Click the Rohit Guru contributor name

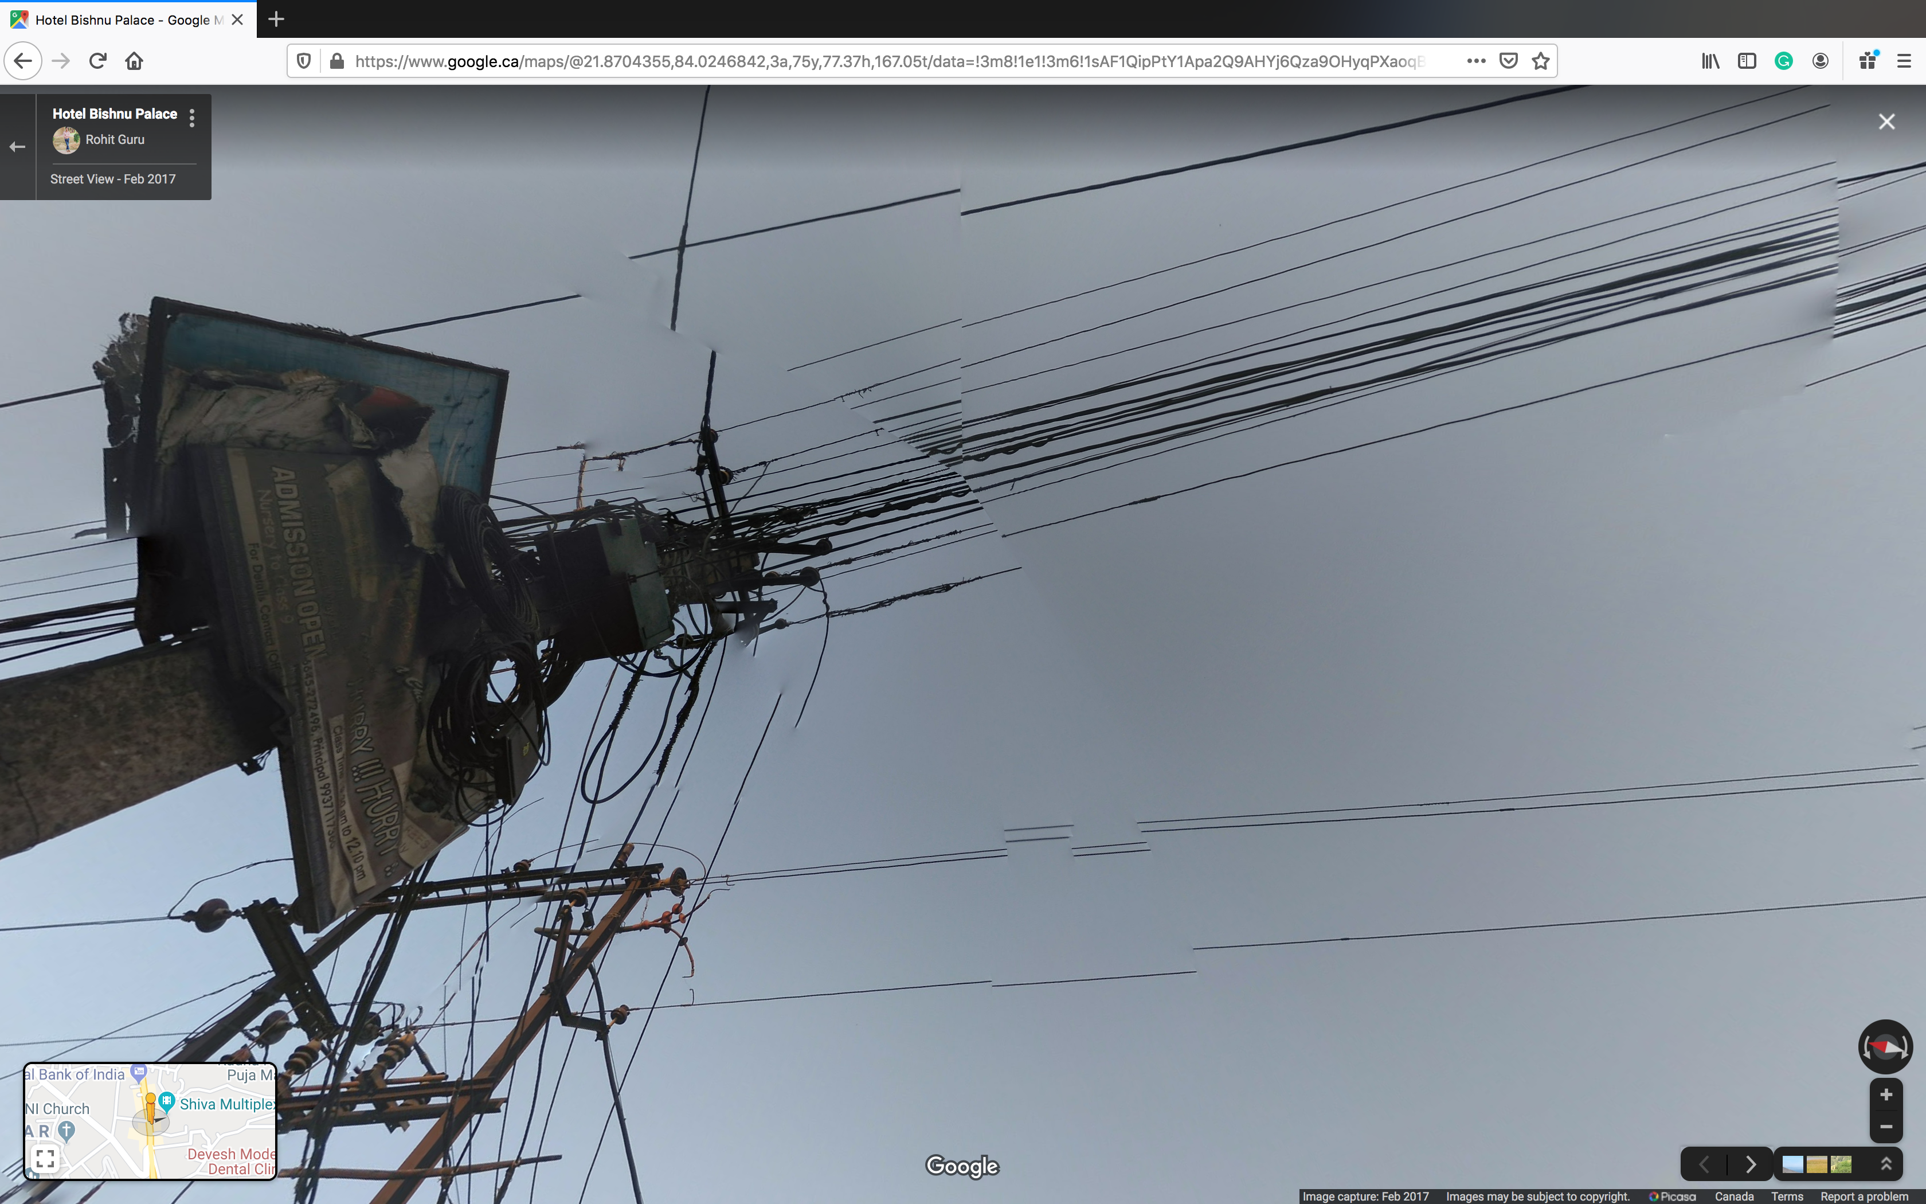pyautogui.click(x=115, y=139)
